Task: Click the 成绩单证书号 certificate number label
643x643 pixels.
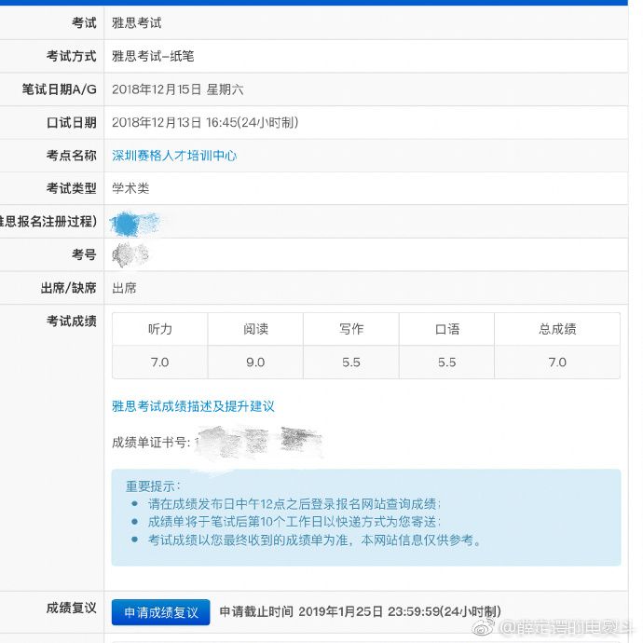Action: click(151, 443)
